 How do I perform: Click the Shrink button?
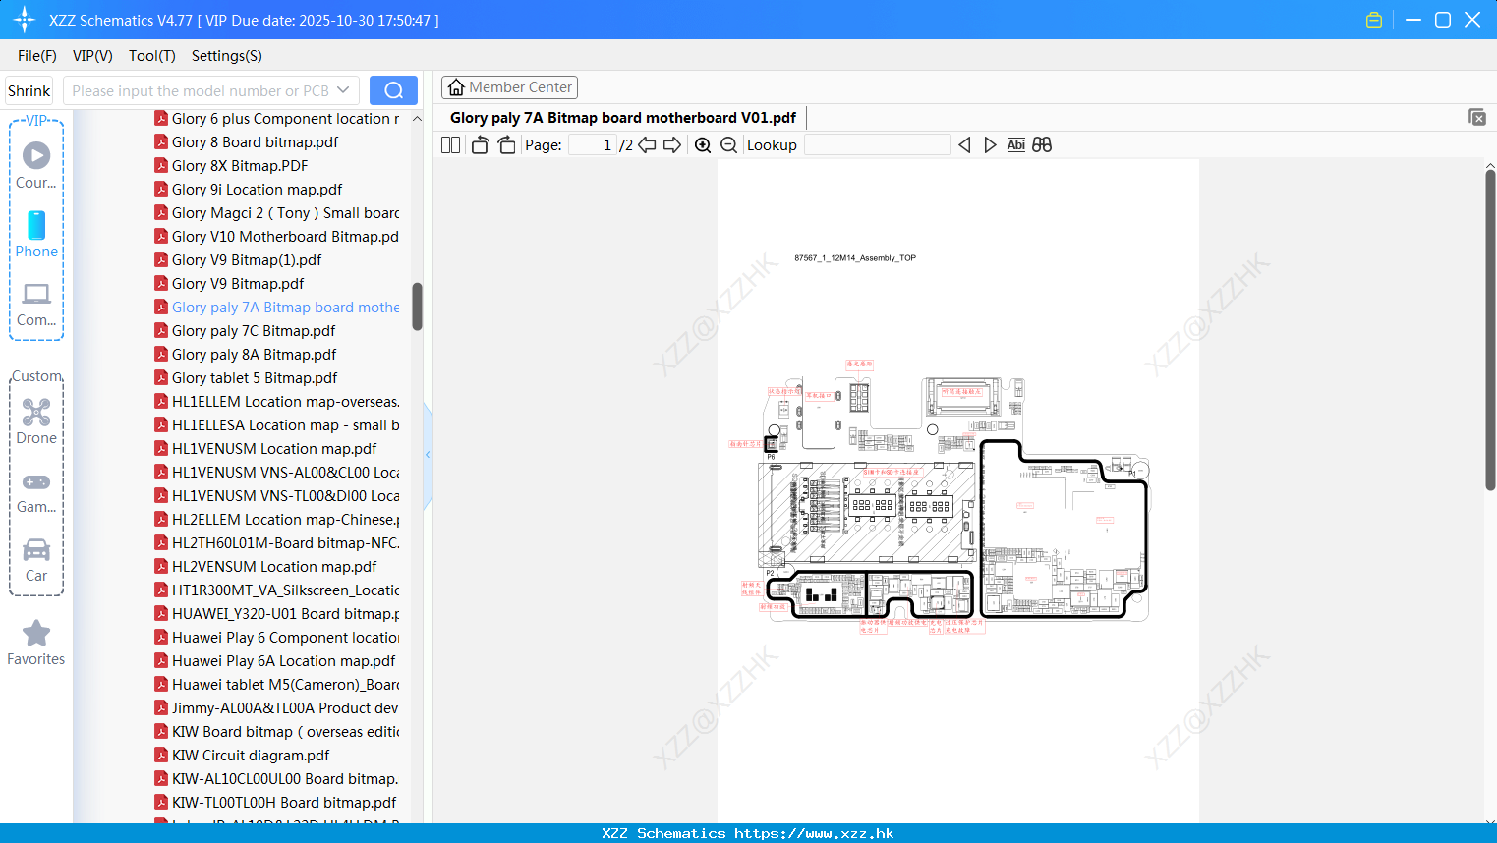click(29, 90)
